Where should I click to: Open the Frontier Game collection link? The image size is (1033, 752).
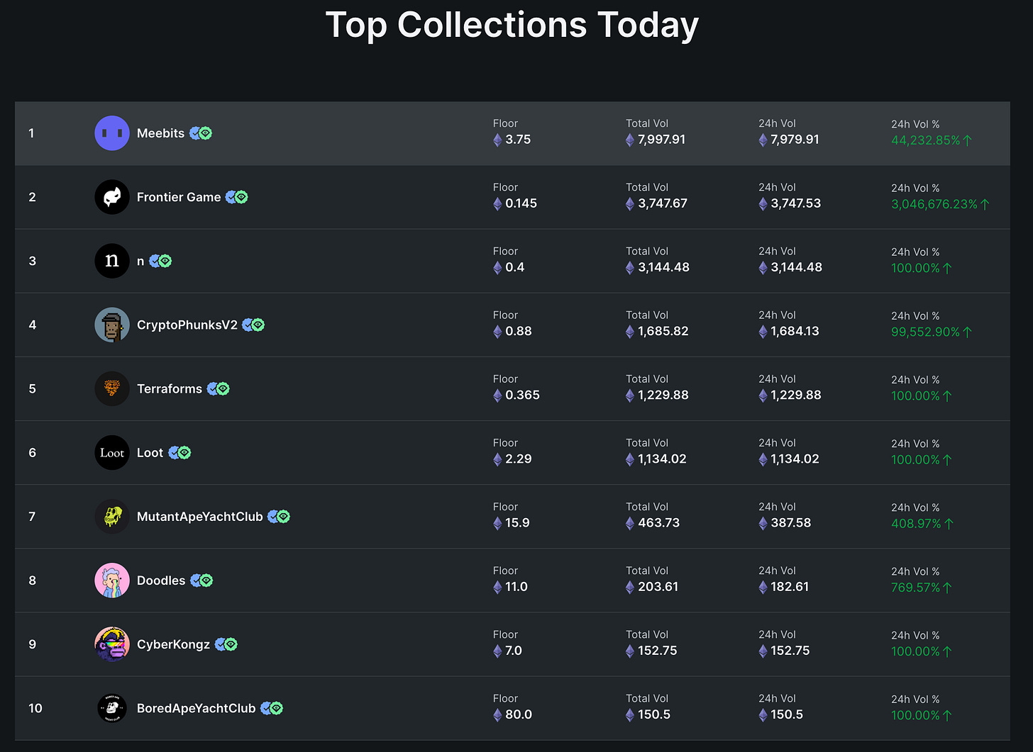[179, 197]
